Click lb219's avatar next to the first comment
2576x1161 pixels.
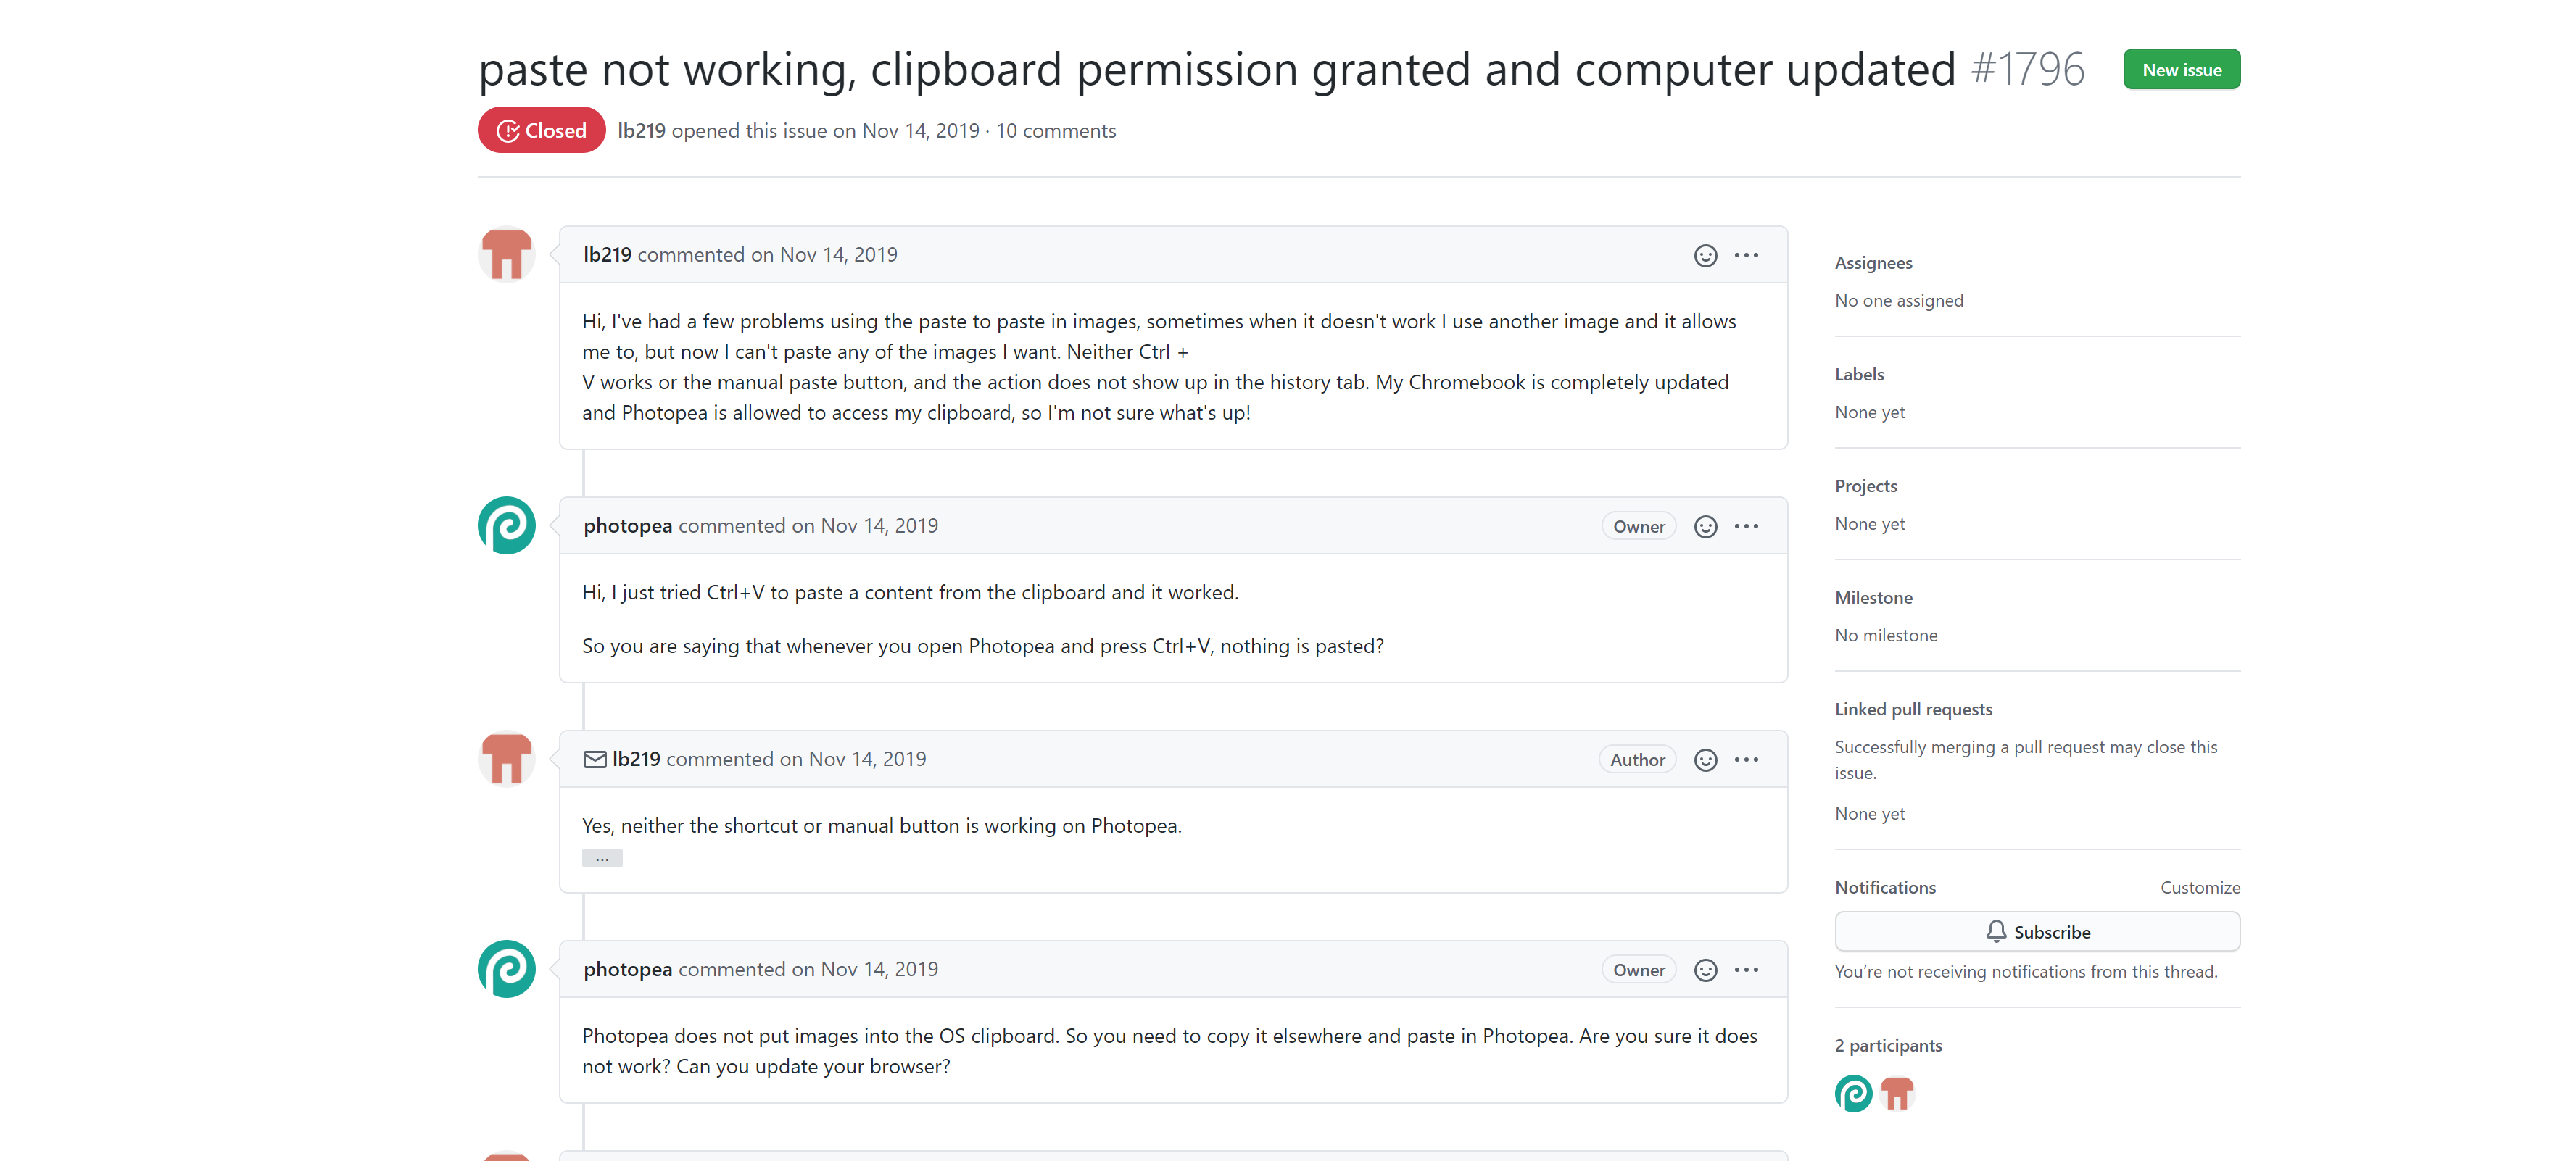pos(507,255)
